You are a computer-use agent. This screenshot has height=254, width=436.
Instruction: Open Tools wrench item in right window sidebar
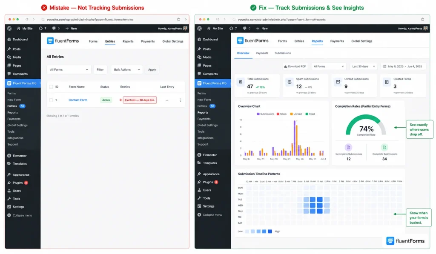207,198
